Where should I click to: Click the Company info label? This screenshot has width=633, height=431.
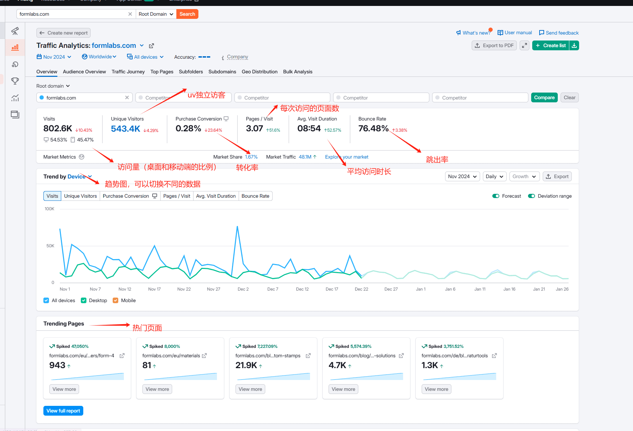tap(237, 57)
